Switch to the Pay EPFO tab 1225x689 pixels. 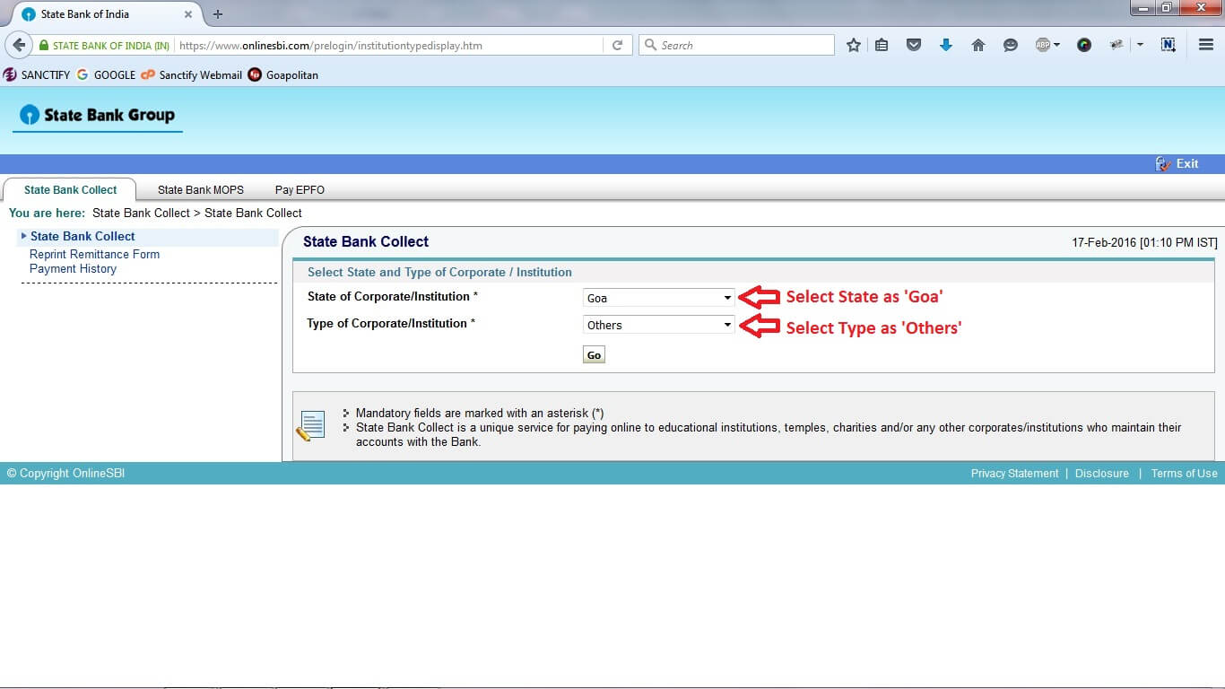300,189
